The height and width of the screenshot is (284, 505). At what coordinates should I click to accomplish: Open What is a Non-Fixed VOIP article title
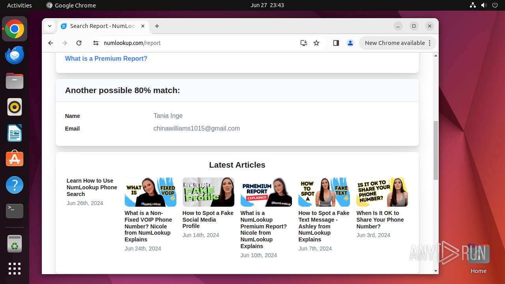click(148, 226)
